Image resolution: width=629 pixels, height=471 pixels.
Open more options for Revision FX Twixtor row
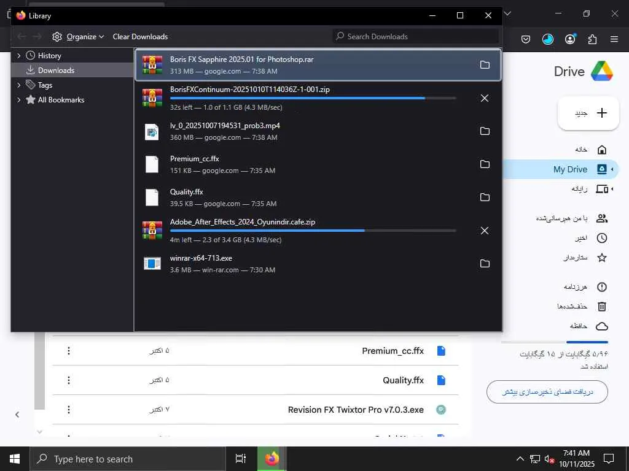coord(69,410)
